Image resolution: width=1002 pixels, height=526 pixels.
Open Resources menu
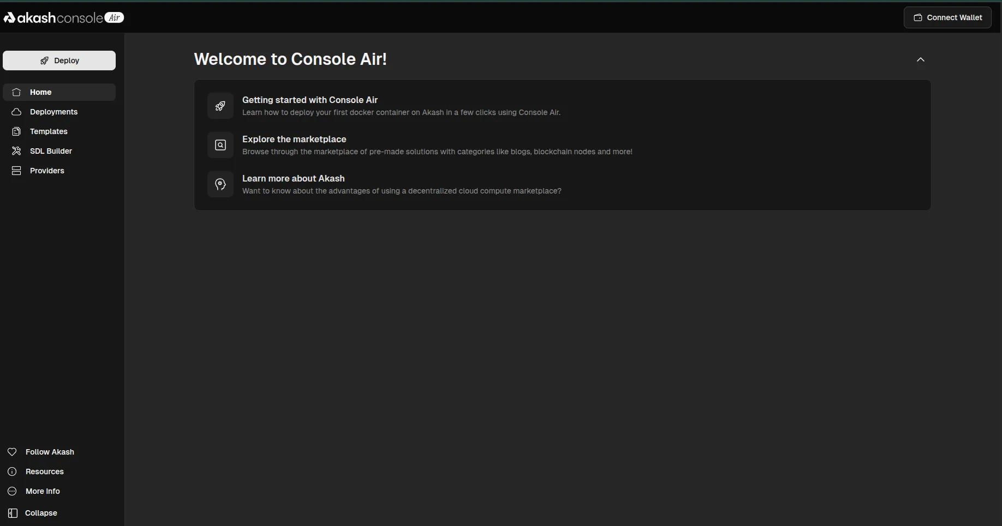pyautogui.click(x=45, y=471)
